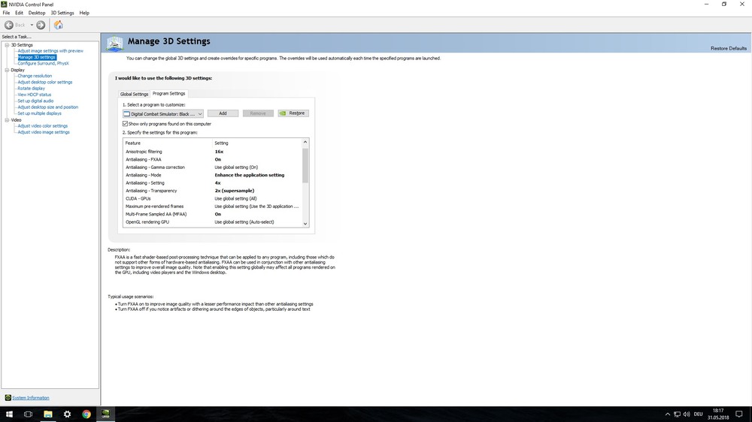Click Restore Defaults link
Screen dimensions: 752x422
(729, 48)
